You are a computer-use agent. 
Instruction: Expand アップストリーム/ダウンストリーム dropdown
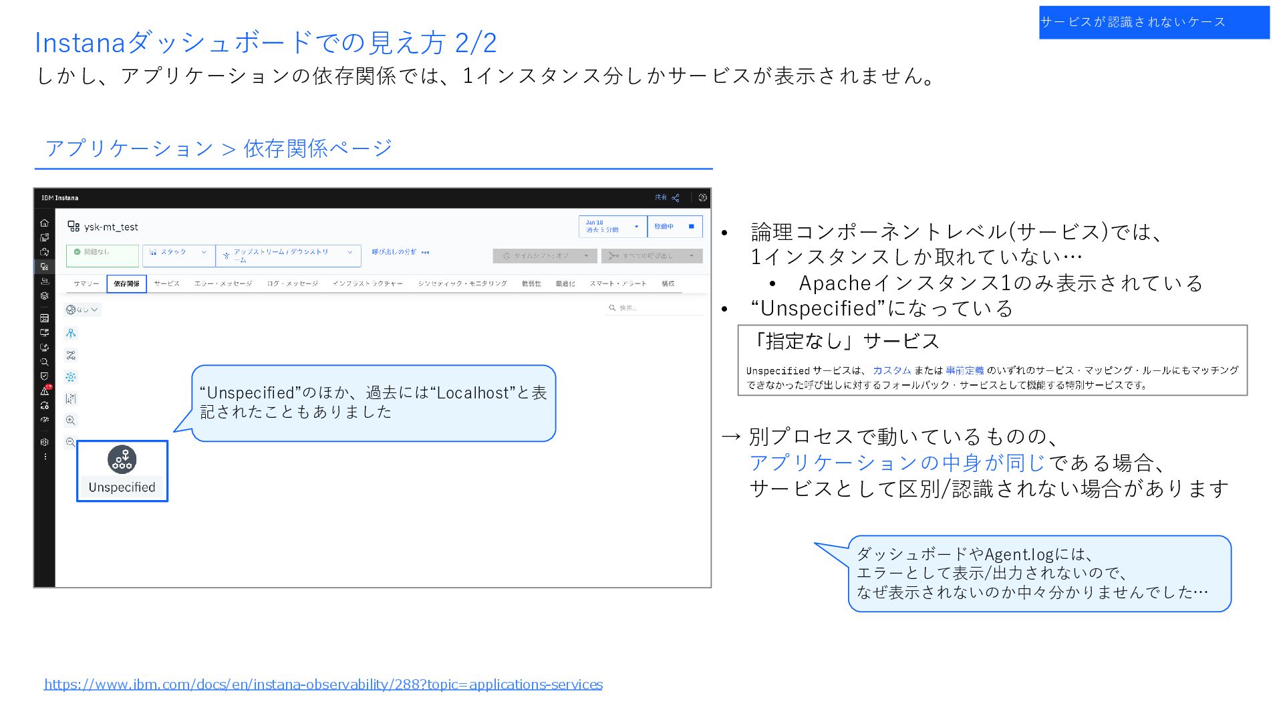288,255
